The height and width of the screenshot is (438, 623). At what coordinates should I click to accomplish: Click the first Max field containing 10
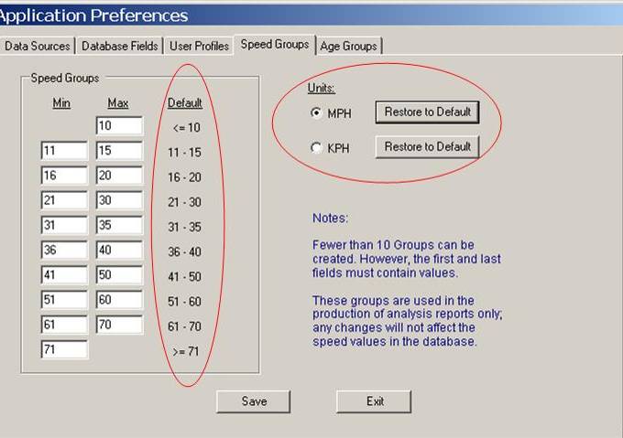(119, 126)
